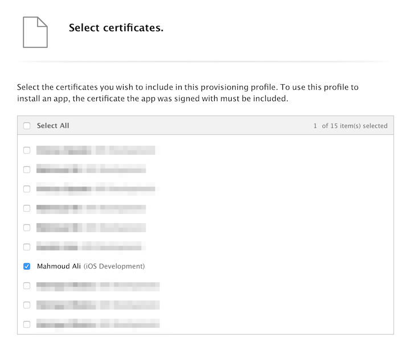This screenshot has width=406, height=346.
Task: Check the checkbox directly above Mahmoud Ali
Action: point(27,247)
